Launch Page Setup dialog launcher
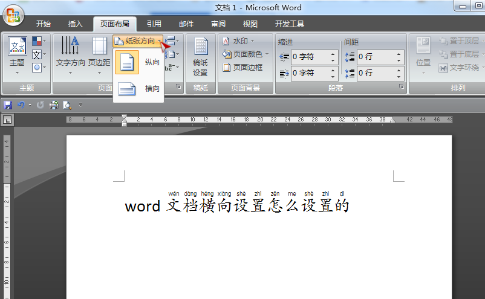The height and width of the screenshot is (299, 485). tap(178, 86)
